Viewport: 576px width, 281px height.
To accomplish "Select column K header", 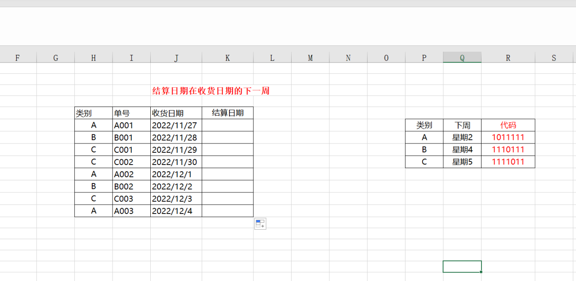I will pyautogui.click(x=228, y=58).
